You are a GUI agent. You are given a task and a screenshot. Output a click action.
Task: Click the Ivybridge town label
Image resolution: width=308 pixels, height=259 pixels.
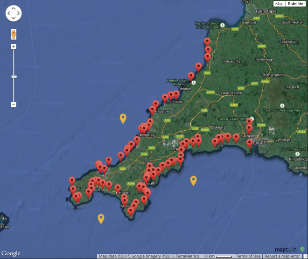282,140
